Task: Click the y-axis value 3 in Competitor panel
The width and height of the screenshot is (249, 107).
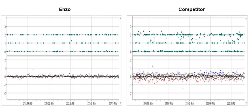Action: 131,26
